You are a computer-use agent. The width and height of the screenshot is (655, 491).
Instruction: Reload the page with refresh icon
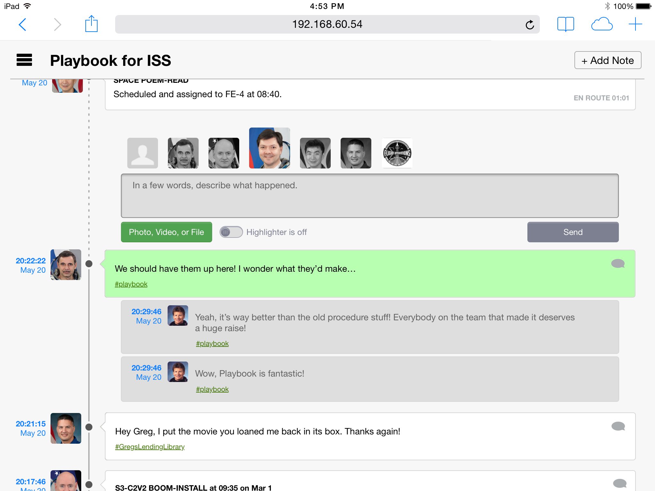pos(530,25)
